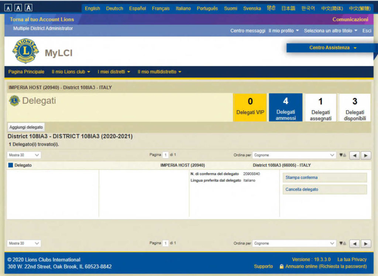
Task: Click Esci to log out
Action: [x=367, y=31]
